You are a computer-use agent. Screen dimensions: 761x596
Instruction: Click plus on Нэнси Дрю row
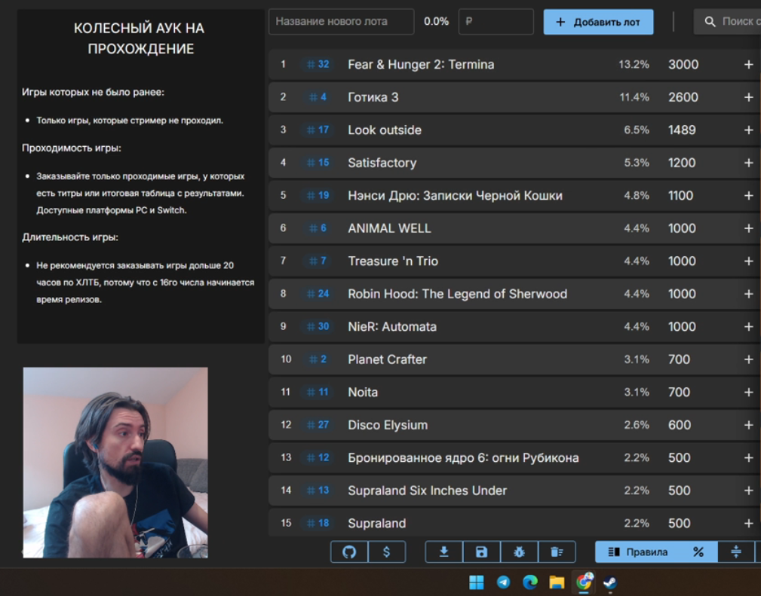tap(748, 195)
